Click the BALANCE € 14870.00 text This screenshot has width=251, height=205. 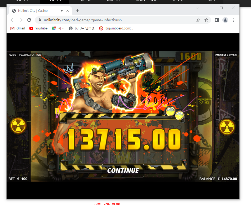[x=218, y=179]
